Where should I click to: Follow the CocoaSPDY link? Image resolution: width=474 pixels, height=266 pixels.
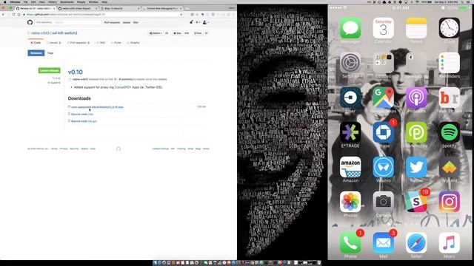point(123,87)
